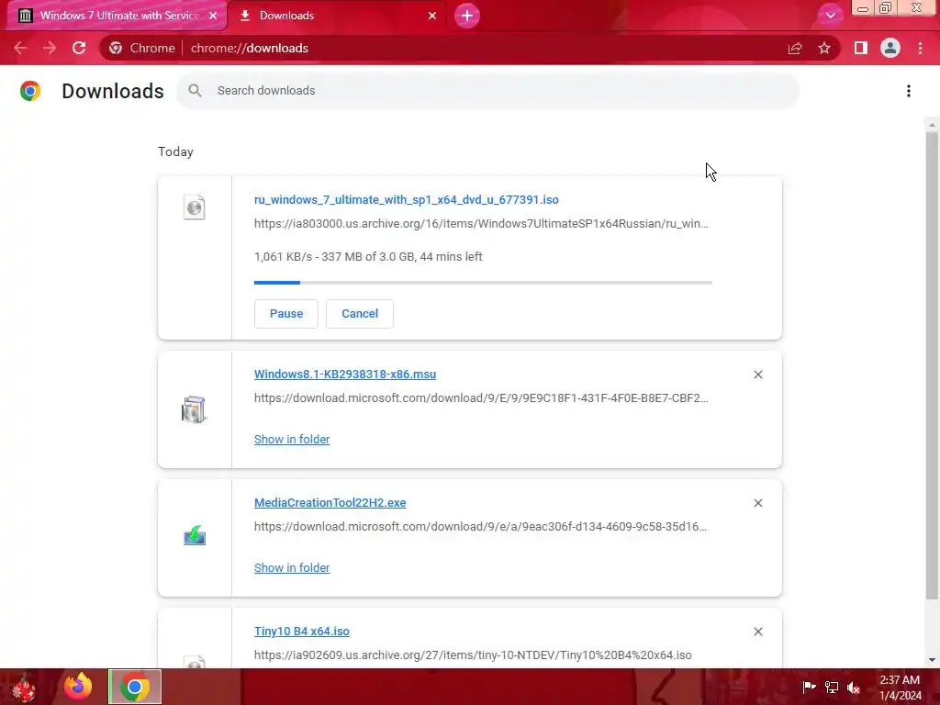This screenshot has height=705, width=940.
Task: Reload the downloads page
Action: click(79, 48)
